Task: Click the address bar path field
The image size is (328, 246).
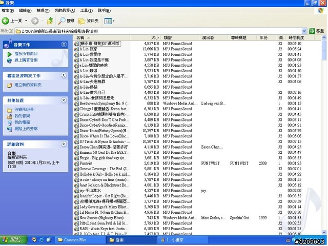Action: pos(161,31)
